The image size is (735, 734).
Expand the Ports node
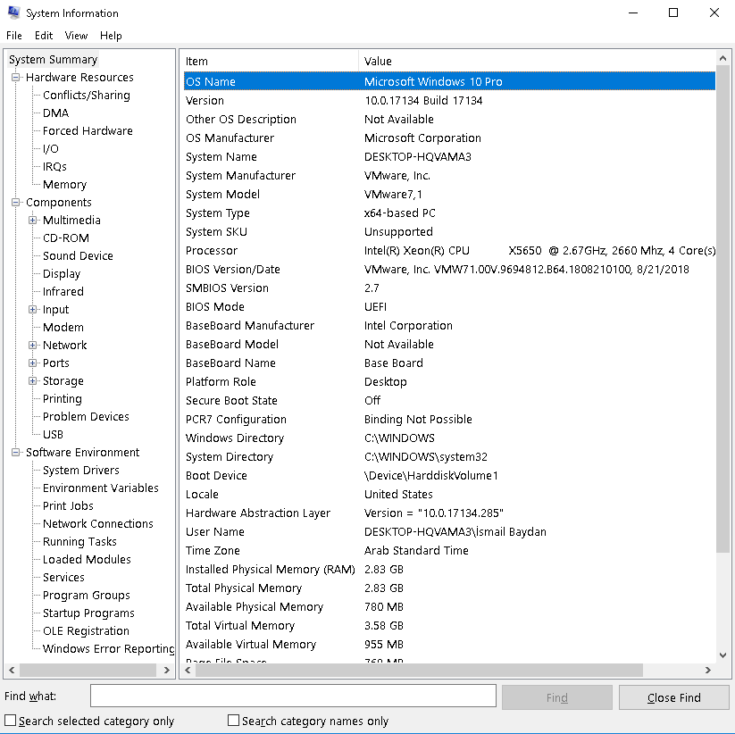tap(32, 363)
